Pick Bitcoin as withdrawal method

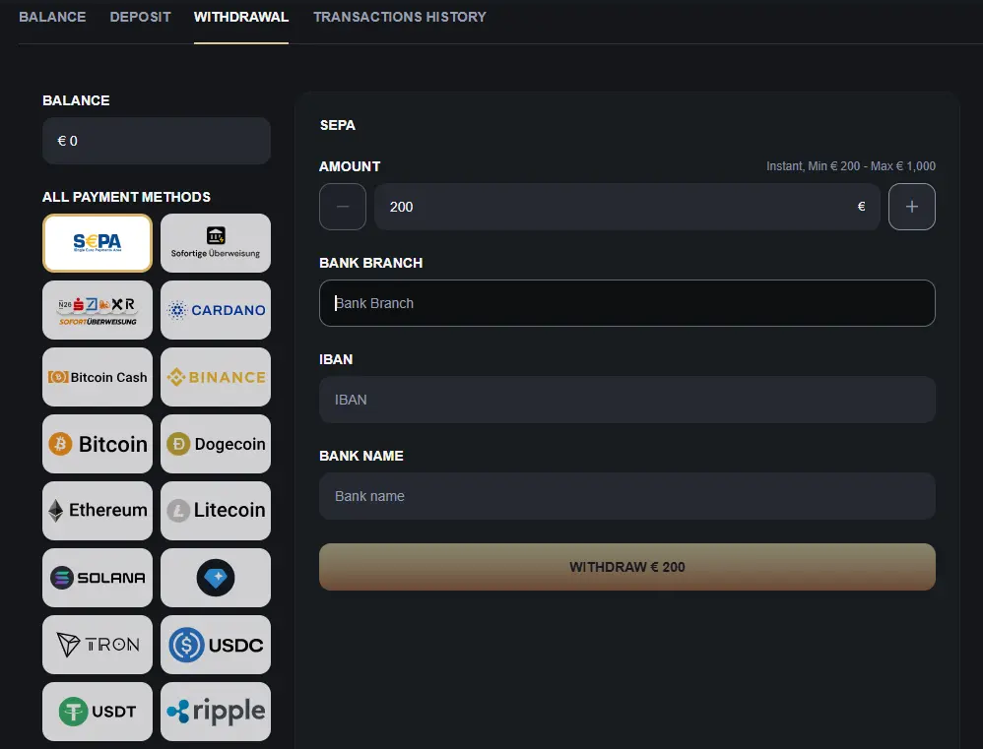pyautogui.click(x=98, y=444)
